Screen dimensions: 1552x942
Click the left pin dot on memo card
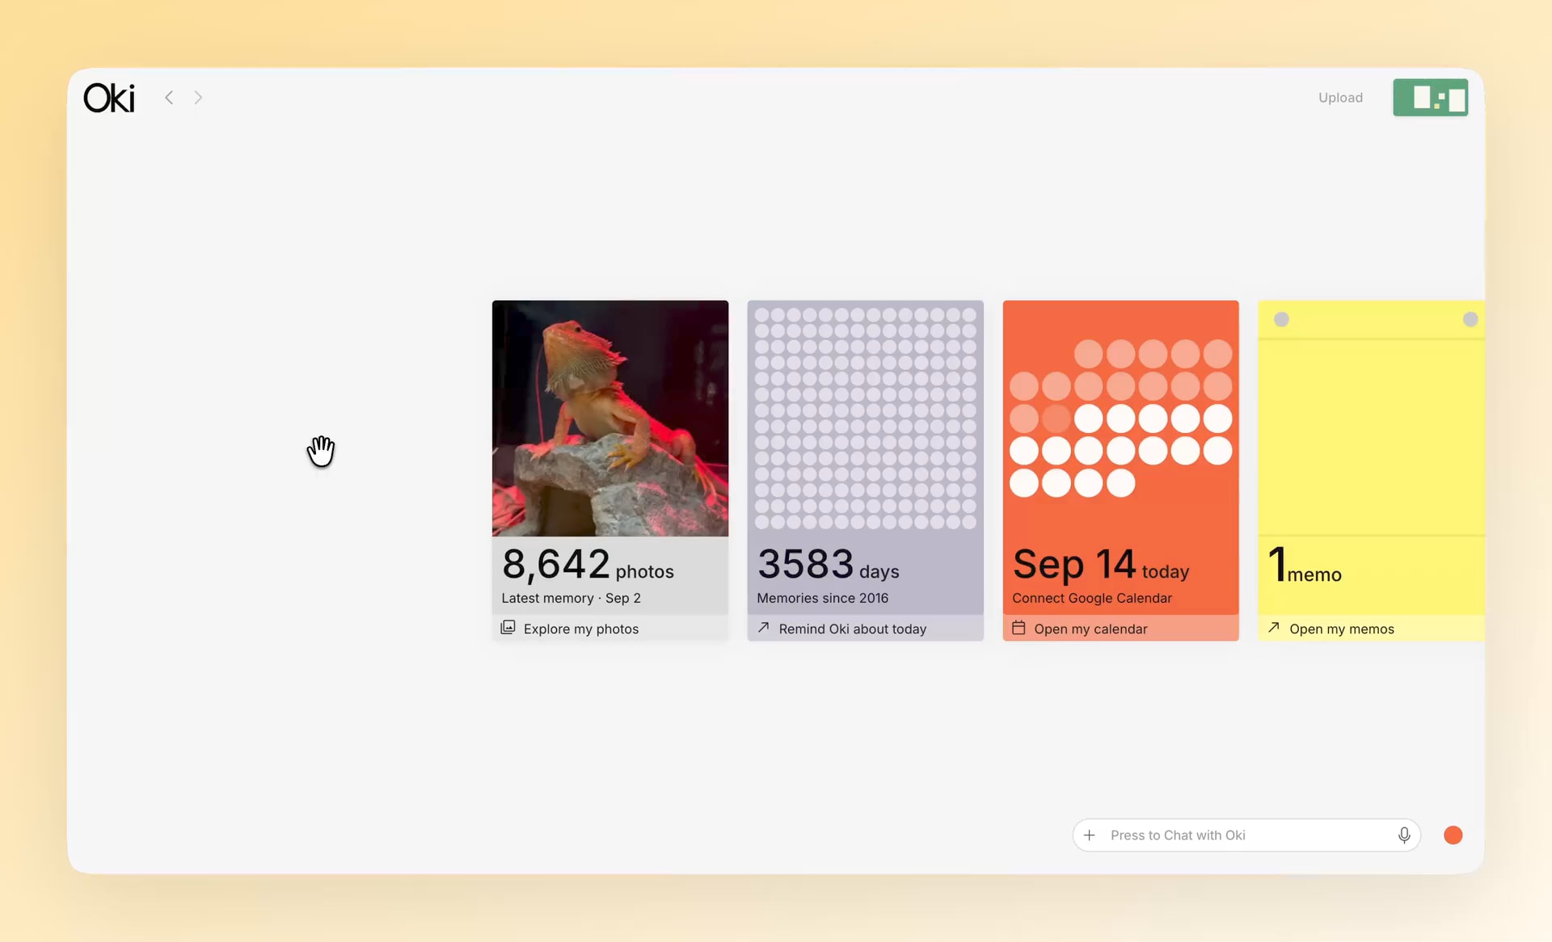coord(1281,319)
